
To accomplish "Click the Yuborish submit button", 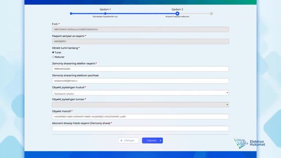I will [152, 140].
